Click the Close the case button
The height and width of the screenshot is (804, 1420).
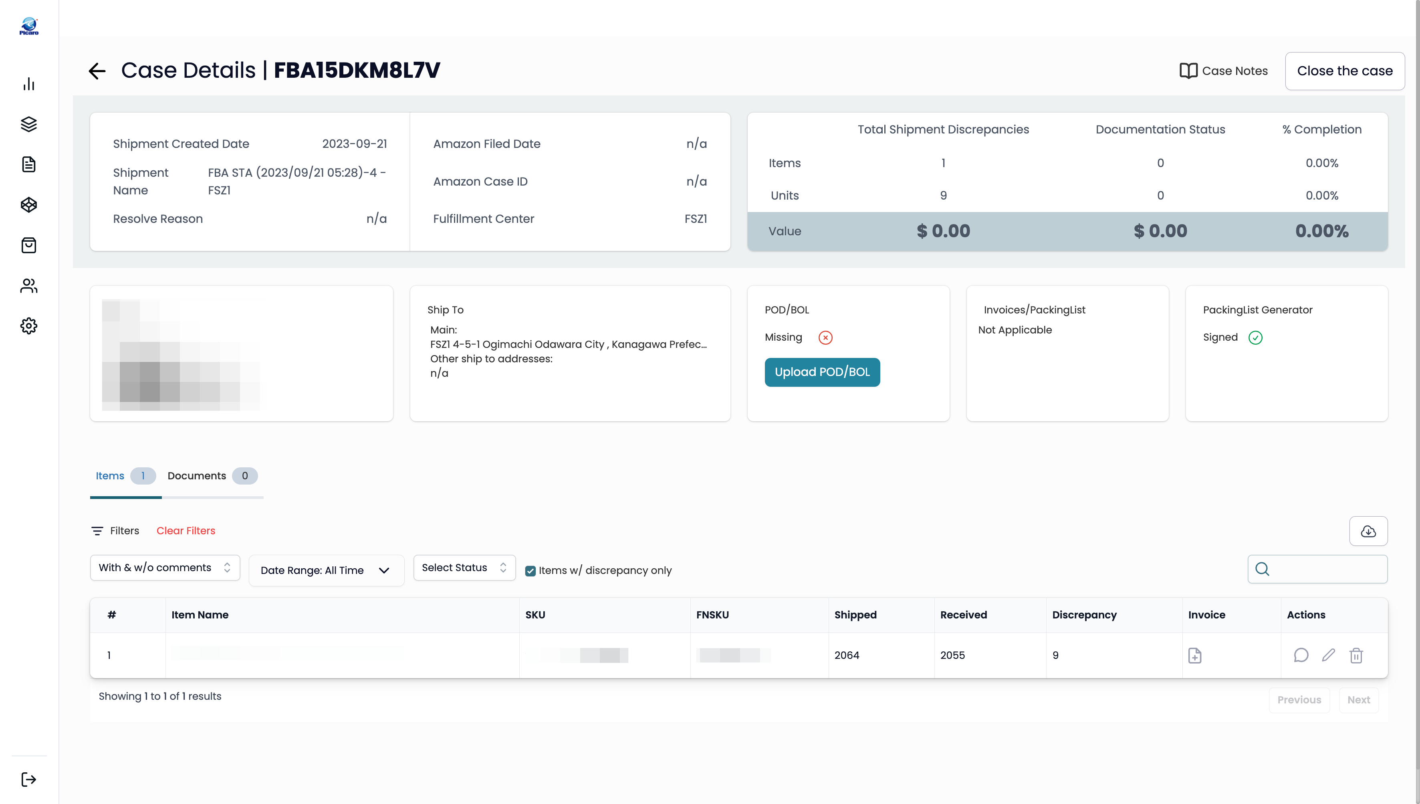pos(1344,71)
